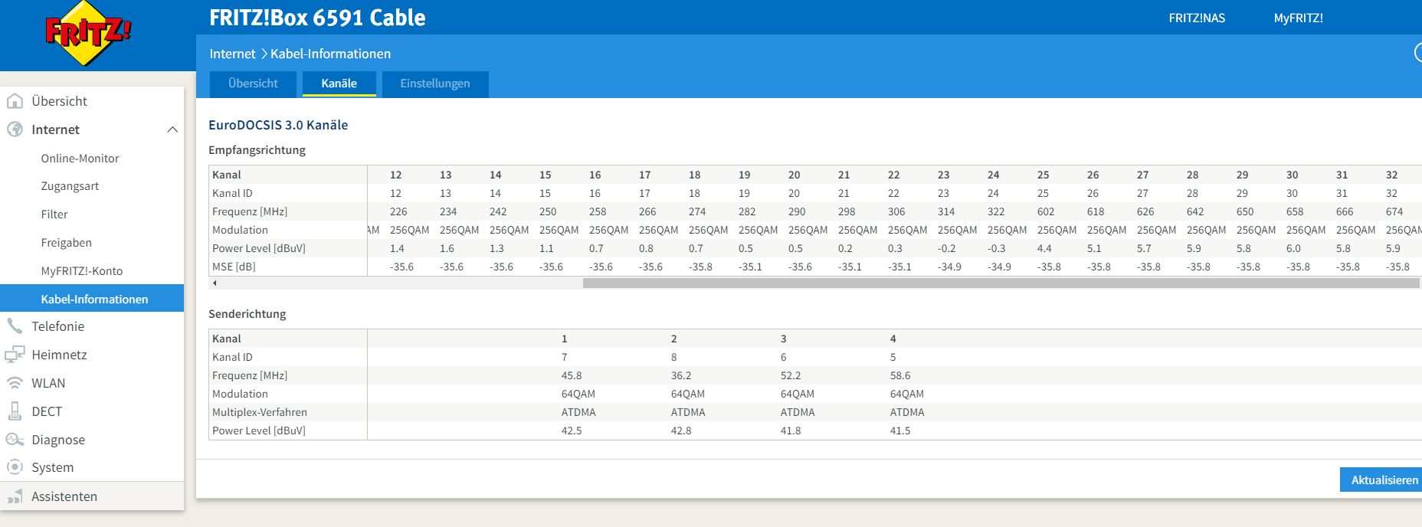Click the DECT handset icon
Viewport: 1422px width, 527px height.
point(15,411)
